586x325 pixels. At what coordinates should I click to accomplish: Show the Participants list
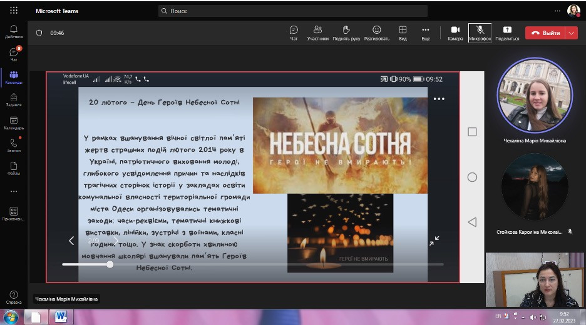coord(317,32)
